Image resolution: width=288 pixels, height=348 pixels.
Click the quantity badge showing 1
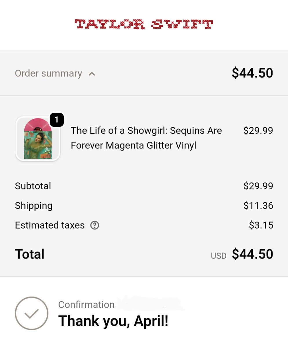click(x=57, y=120)
